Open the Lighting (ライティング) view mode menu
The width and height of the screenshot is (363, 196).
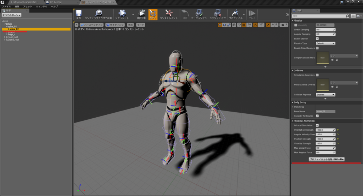115,25
